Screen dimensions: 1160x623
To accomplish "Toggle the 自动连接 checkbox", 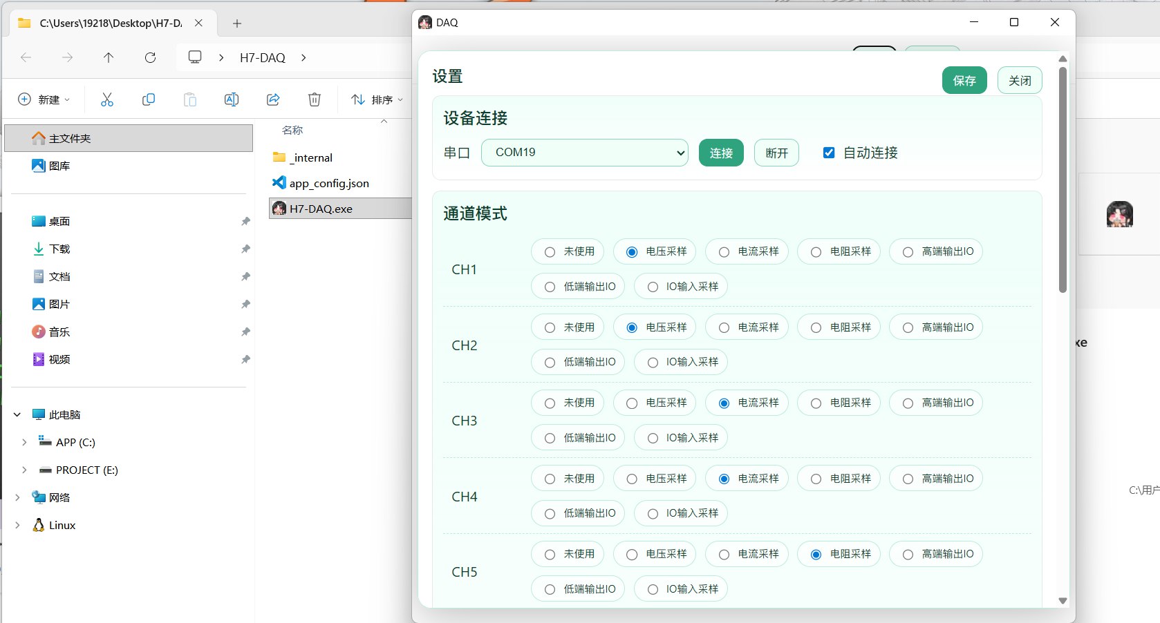I will pos(829,153).
